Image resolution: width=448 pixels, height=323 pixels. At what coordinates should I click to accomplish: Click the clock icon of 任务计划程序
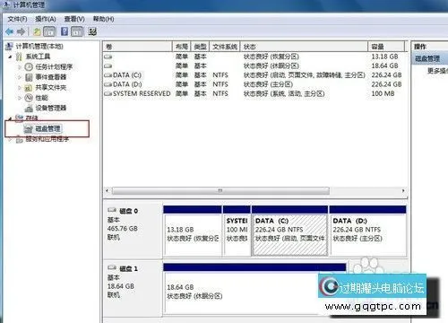click(x=29, y=66)
